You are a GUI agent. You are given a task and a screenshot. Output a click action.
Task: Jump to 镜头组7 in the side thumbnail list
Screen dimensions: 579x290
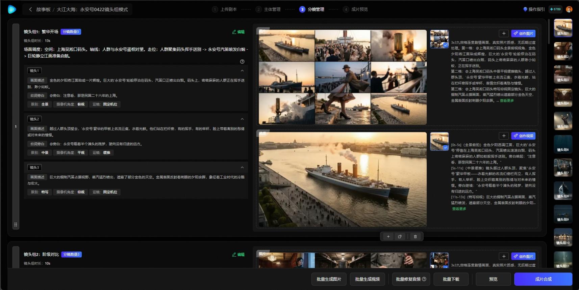563,167
